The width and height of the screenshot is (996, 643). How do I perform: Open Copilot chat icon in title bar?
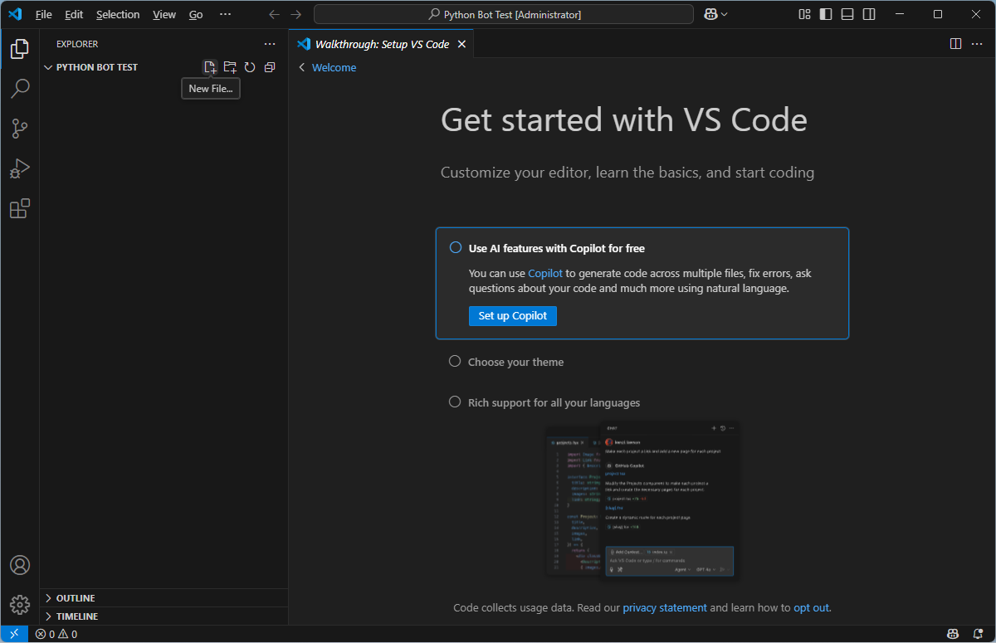(710, 14)
